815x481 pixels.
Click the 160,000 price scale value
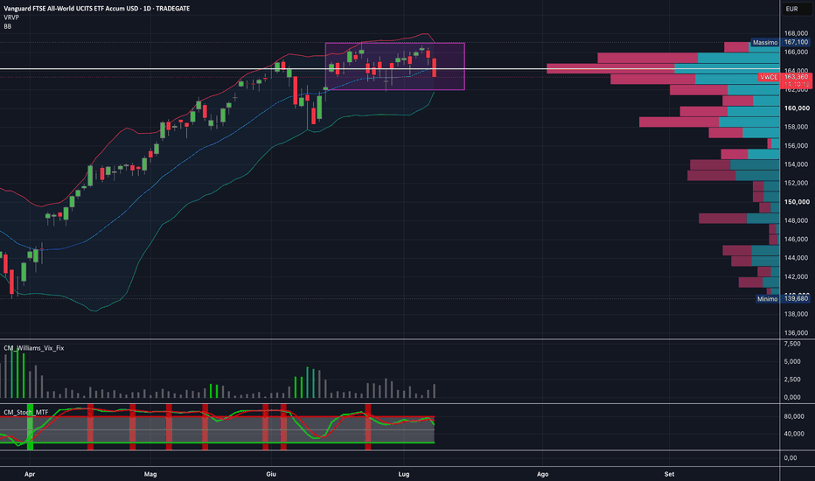797,108
